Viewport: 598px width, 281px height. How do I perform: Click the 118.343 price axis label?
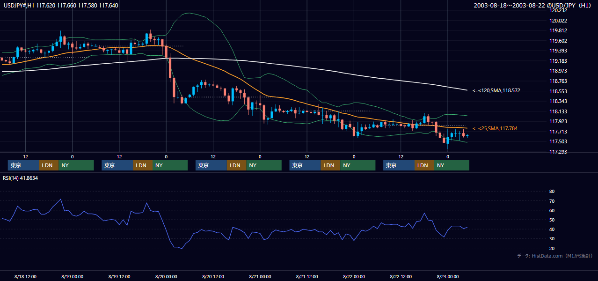pos(559,101)
